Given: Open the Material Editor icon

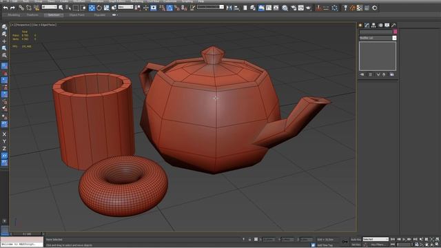Looking at the screenshot, I should click(285, 8).
